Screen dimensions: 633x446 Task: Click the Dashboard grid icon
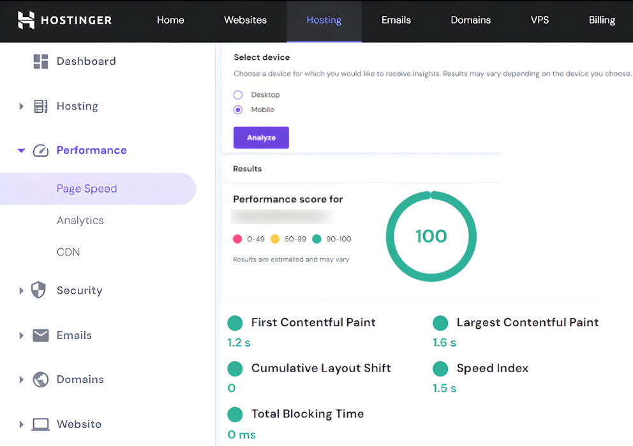[x=41, y=61]
